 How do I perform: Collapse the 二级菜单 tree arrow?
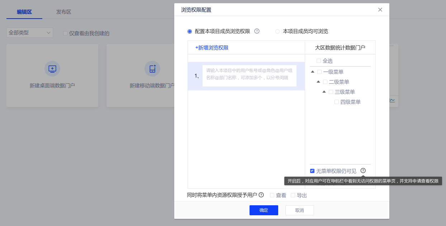(318, 82)
